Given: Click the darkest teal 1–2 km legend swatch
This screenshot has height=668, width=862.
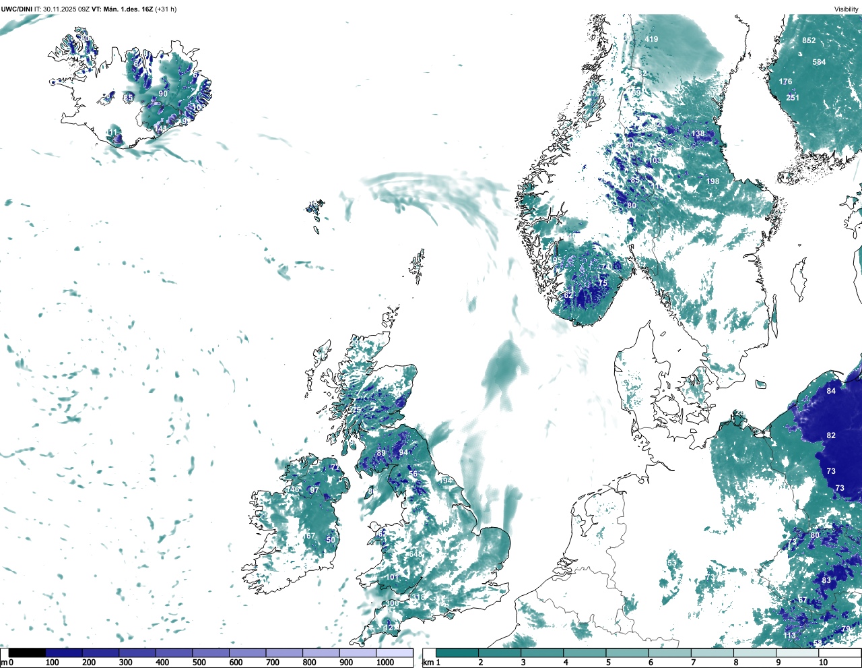Looking at the screenshot, I should [x=457, y=653].
